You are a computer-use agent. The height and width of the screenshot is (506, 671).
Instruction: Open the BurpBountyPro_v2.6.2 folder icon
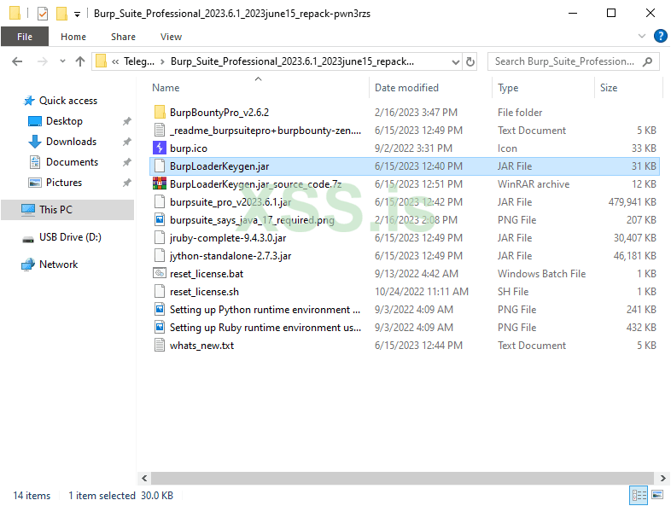[x=160, y=112]
